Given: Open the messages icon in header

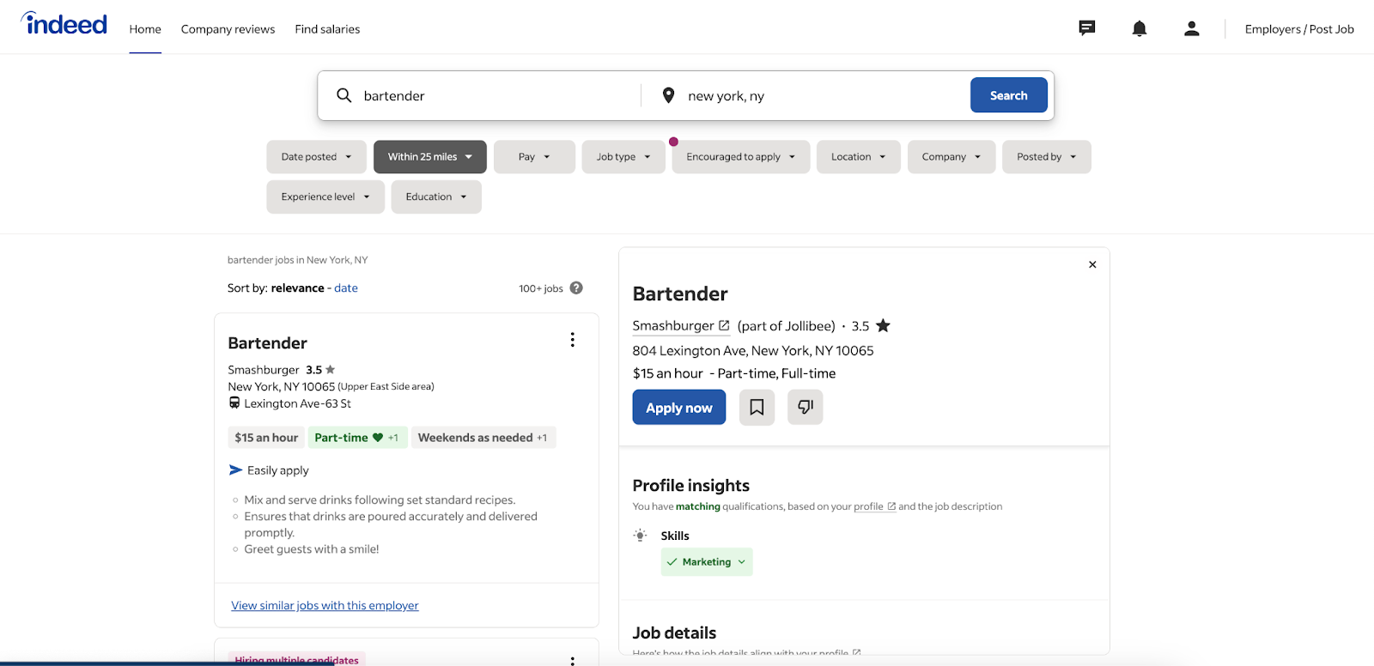Looking at the screenshot, I should 1087,28.
